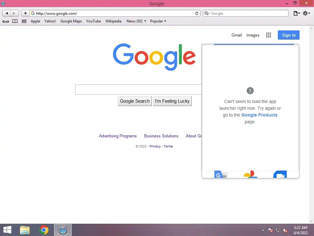
Task: Go back with the back arrow button
Action: point(7,13)
